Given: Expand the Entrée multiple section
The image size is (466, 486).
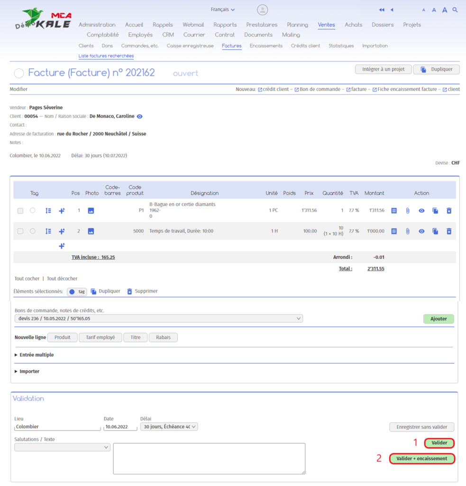Looking at the screenshot, I should pyautogui.click(x=34, y=355).
